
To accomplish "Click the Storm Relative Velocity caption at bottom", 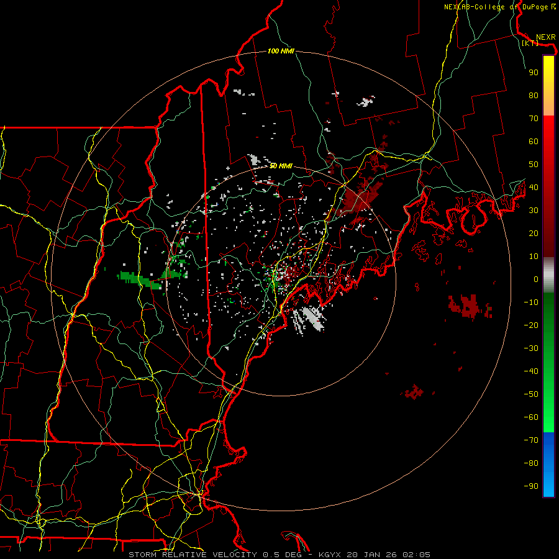I will 279,555.
